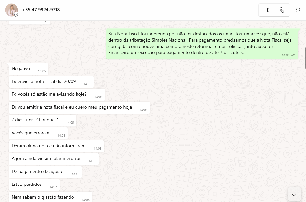Click the double-check read receipt on the green message
Image resolution: width=306 pixels, height=202 pixels.
pyautogui.click(x=293, y=55)
